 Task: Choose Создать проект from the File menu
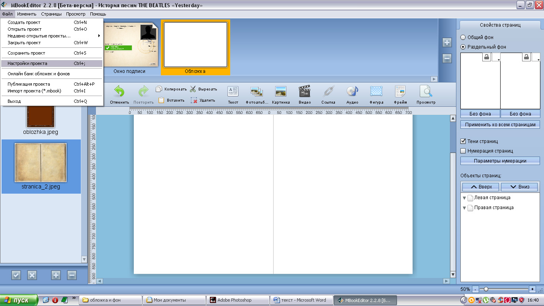click(x=52, y=22)
